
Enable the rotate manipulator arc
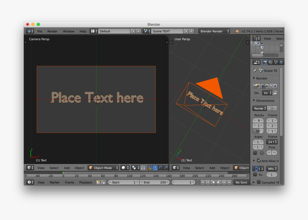(160, 168)
